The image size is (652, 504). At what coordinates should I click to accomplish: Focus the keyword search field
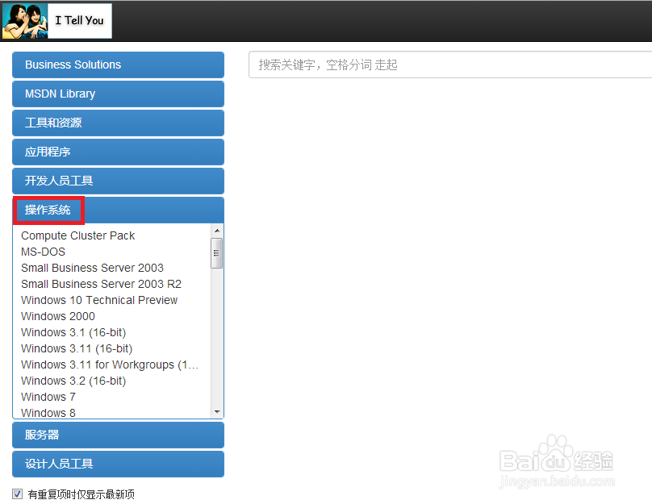[450, 65]
